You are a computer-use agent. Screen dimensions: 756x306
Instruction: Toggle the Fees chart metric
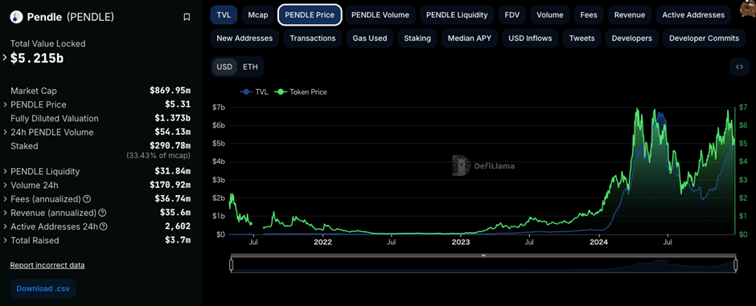588,15
